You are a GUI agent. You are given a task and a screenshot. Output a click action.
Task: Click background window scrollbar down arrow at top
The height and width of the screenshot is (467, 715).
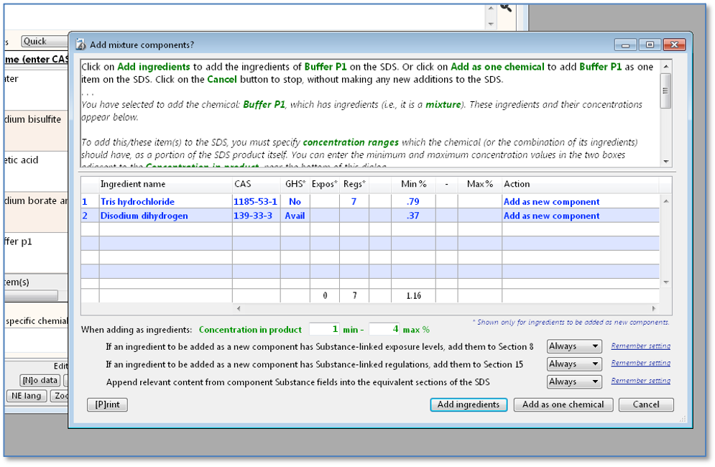[x=491, y=24]
